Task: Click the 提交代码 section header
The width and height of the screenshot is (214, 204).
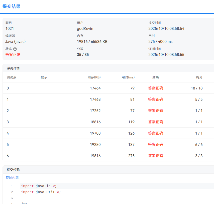Action: [x=13, y=170]
